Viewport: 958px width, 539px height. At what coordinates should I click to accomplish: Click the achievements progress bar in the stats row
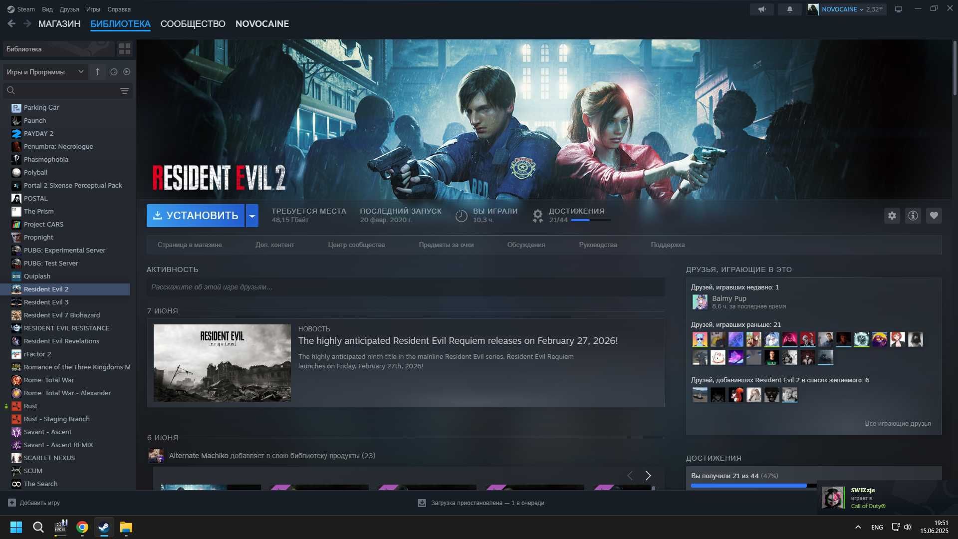591,220
